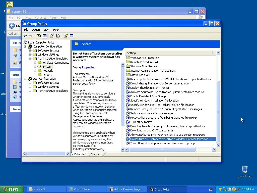The image size is (257, 193).
Task: Select 'Internet Communication Management' in the list
Action: click(x=153, y=71)
